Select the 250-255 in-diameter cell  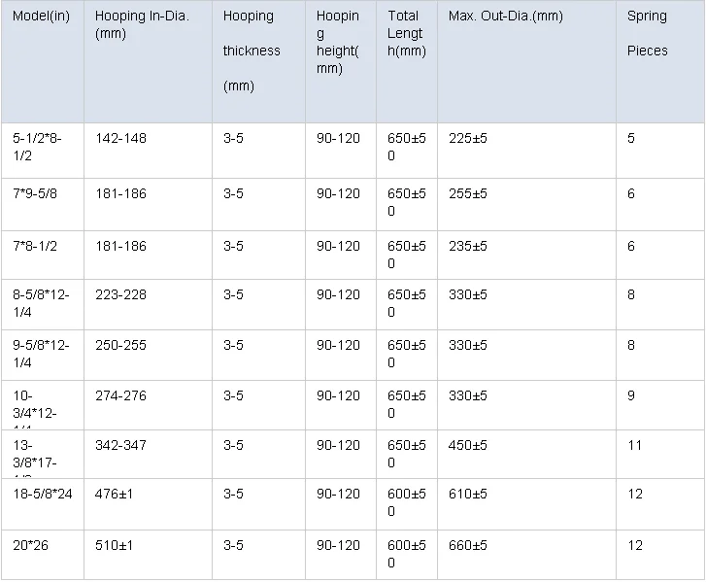tap(120, 345)
